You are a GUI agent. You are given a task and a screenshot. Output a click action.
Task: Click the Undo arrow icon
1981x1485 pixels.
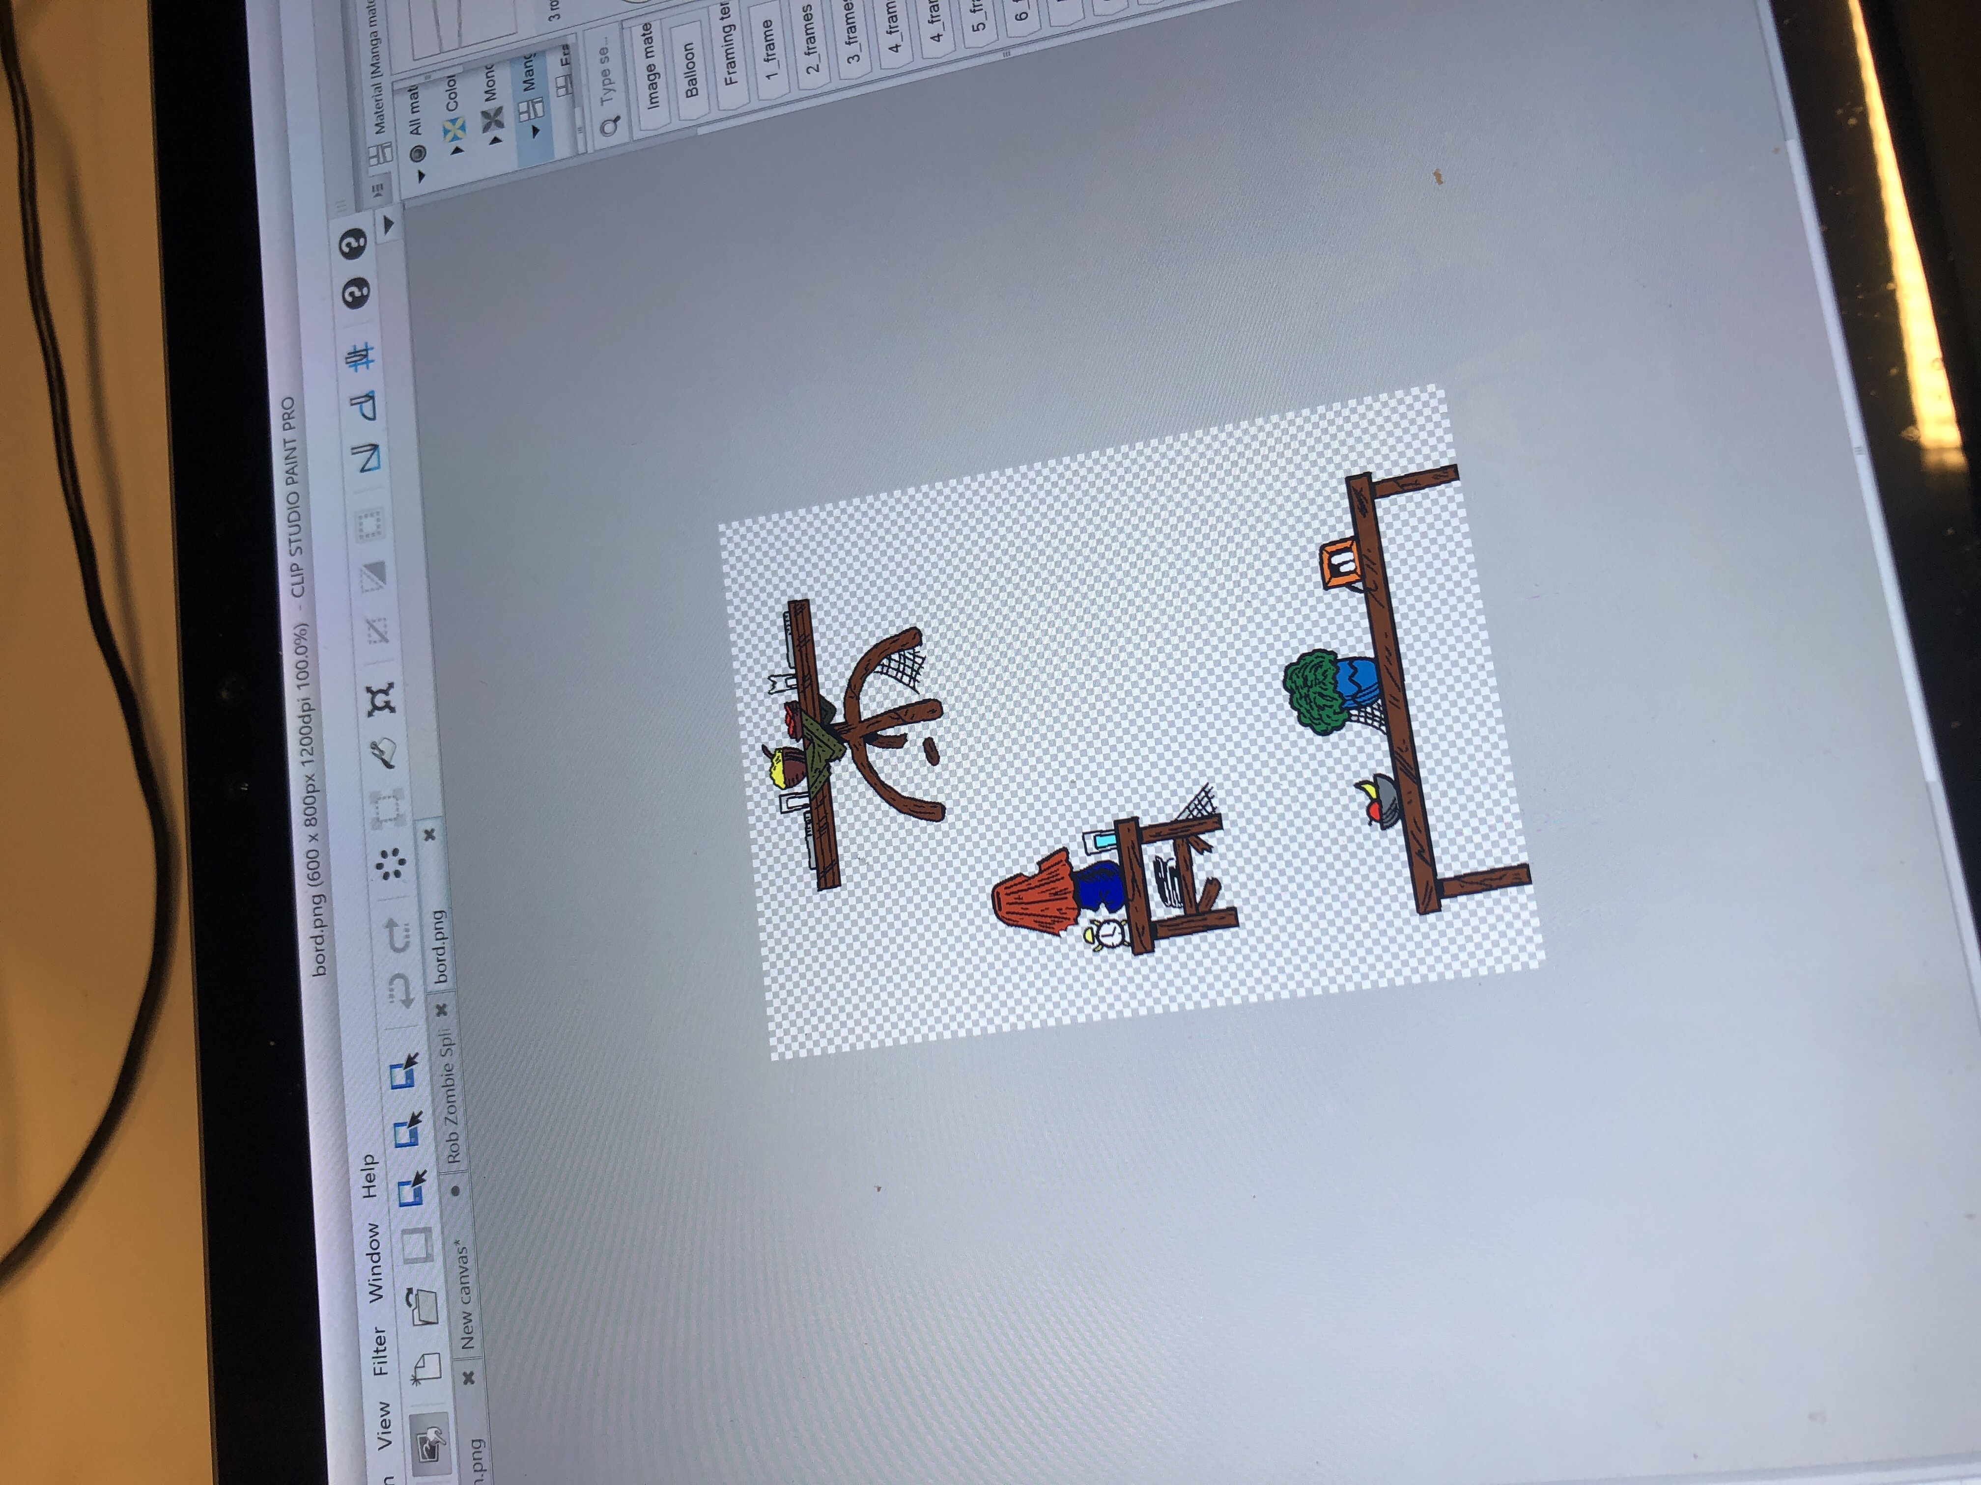pos(400,991)
